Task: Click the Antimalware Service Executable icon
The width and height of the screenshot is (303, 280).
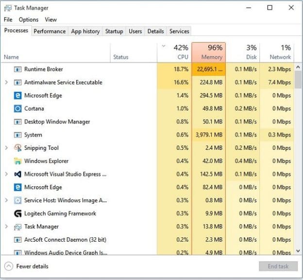Action: point(18,83)
